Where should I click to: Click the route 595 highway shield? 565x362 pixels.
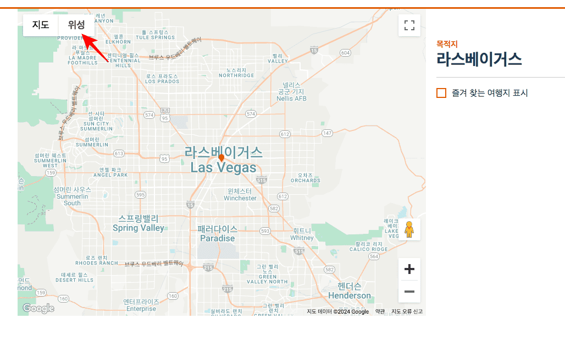click(140, 195)
